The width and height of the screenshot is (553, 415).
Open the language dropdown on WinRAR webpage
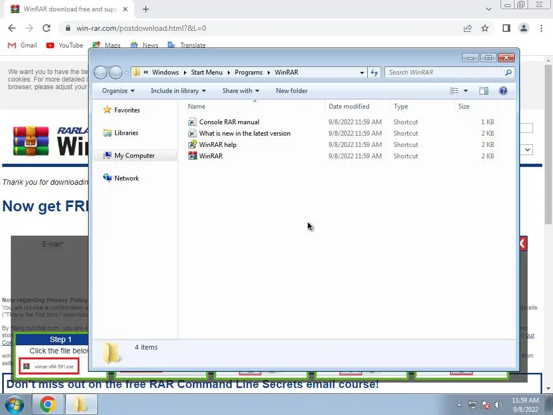pyautogui.click(x=527, y=150)
